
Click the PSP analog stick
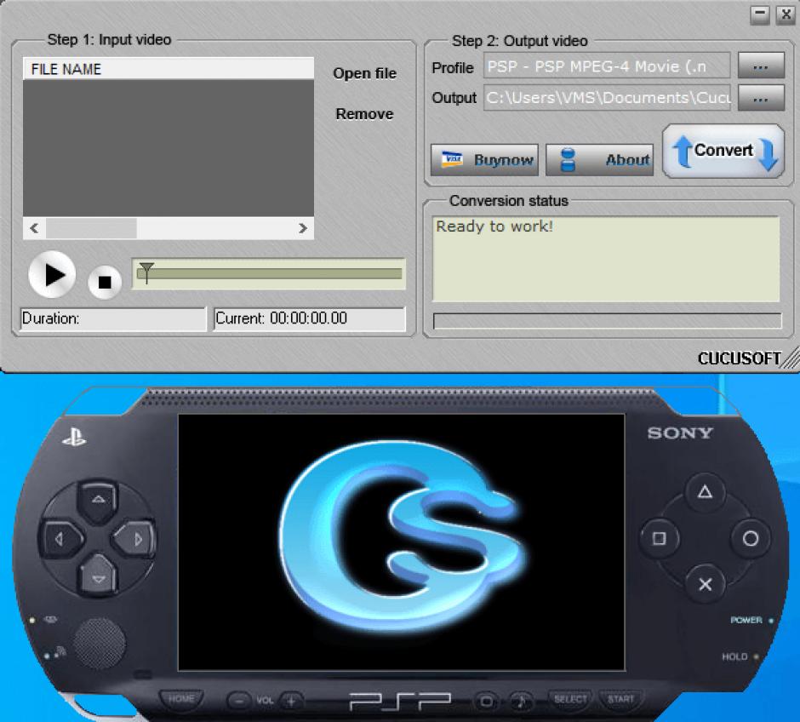99,644
